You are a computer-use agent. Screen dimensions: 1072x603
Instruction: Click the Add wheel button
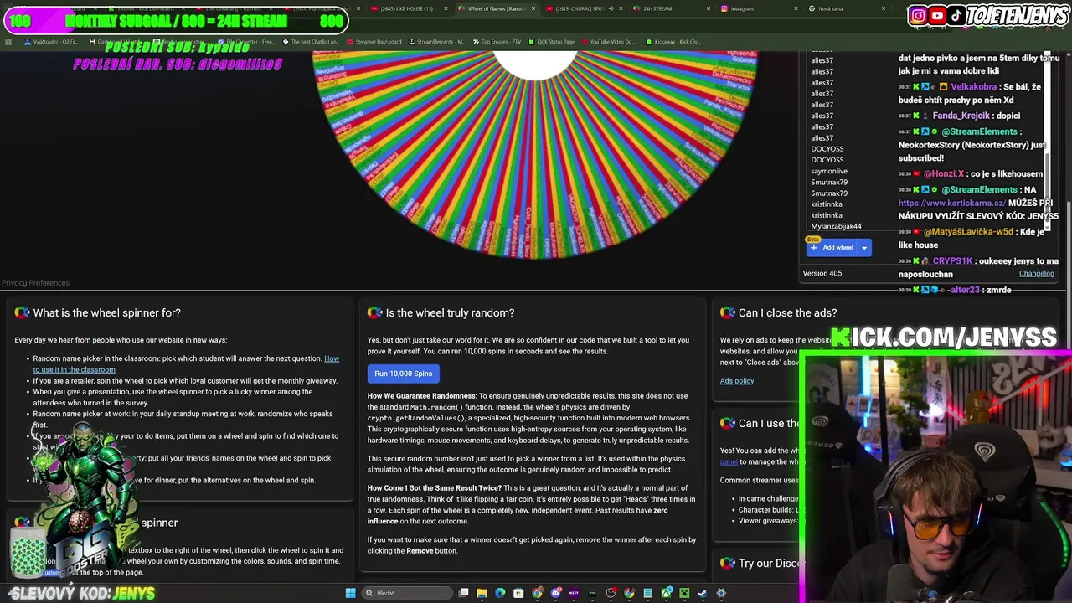pyautogui.click(x=832, y=247)
